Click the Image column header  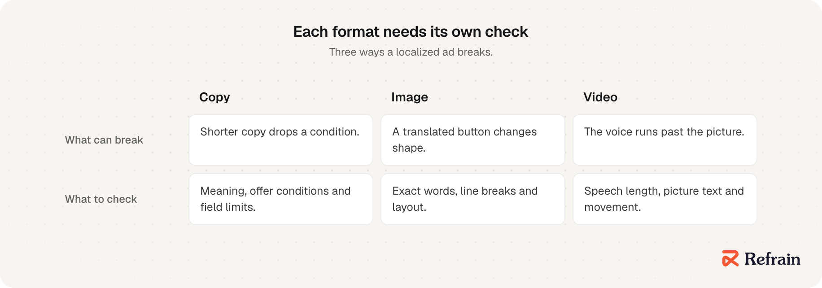tap(410, 97)
